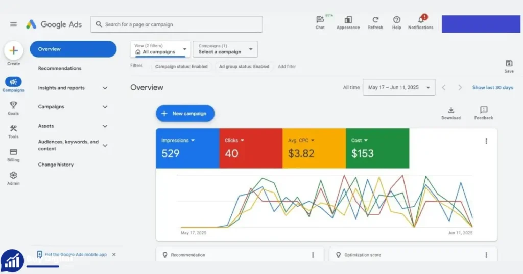Select Campaigns in the sidebar rail
523x274 pixels.
coord(13,85)
